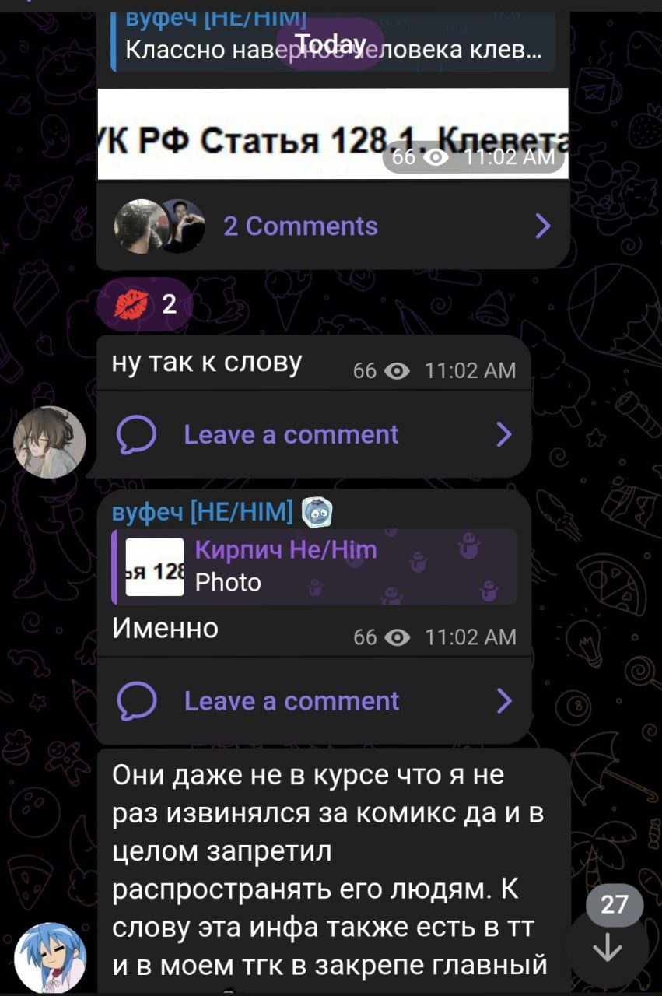Open the scroll-to-bottom arrow button
The height and width of the screenshot is (996, 662).
tap(607, 949)
